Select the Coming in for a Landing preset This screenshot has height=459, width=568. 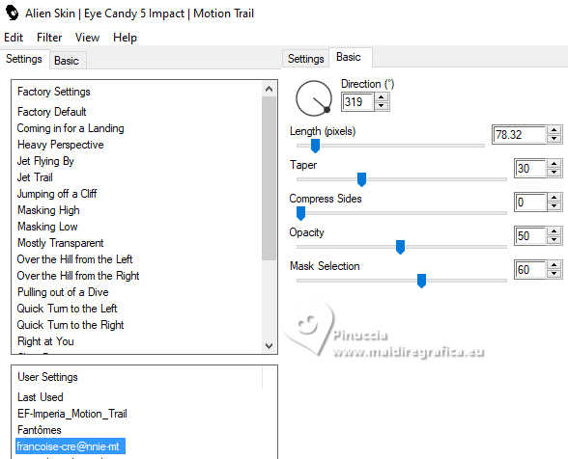coord(71,128)
